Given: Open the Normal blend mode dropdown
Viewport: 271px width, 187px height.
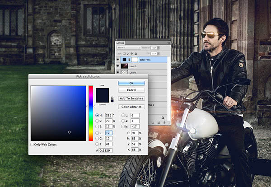Looking at the screenshot, I should [129, 47].
